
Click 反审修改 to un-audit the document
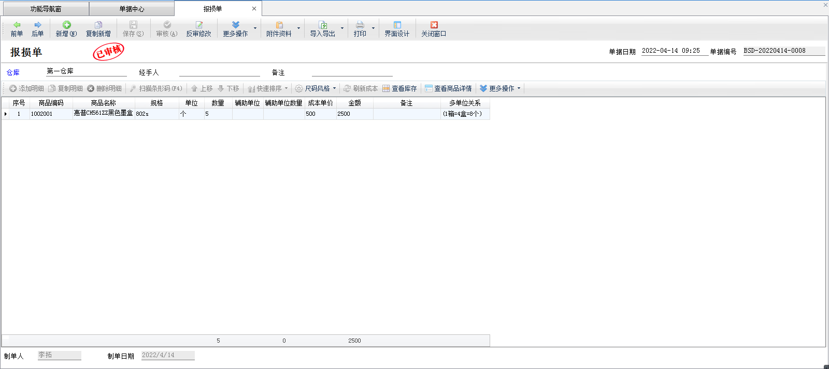(x=198, y=29)
